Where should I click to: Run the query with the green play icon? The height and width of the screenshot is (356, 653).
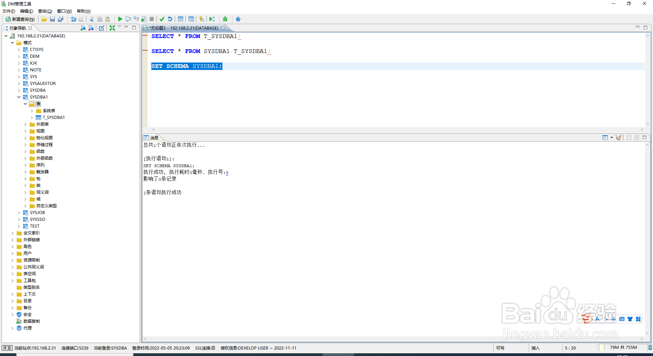pyautogui.click(x=120, y=19)
